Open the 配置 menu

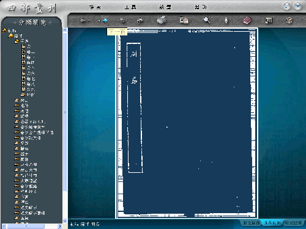tap(165, 7)
